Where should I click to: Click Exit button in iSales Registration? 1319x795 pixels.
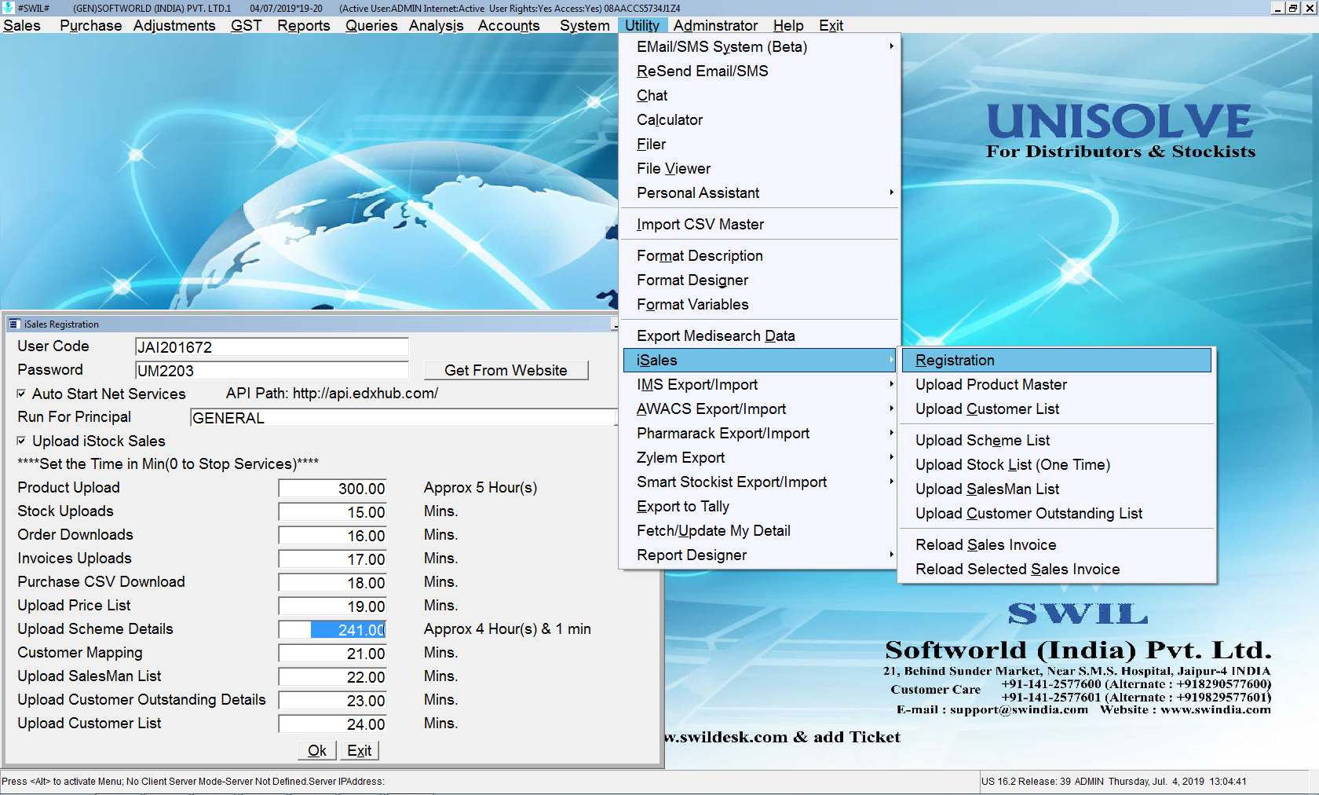click(x=360, y=750)
